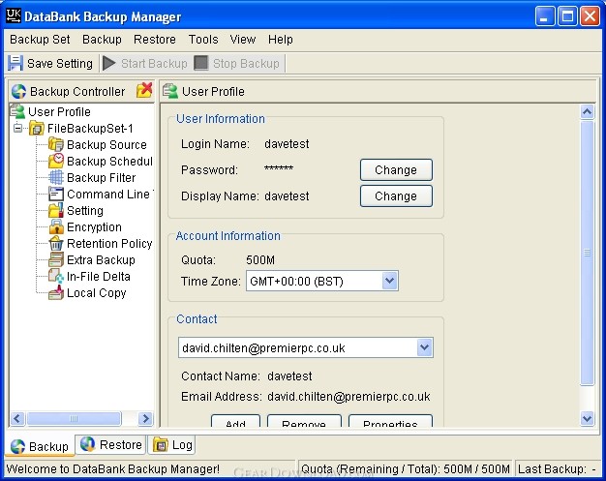Switch to the Restore bottom tab

[x=111, y=444]
